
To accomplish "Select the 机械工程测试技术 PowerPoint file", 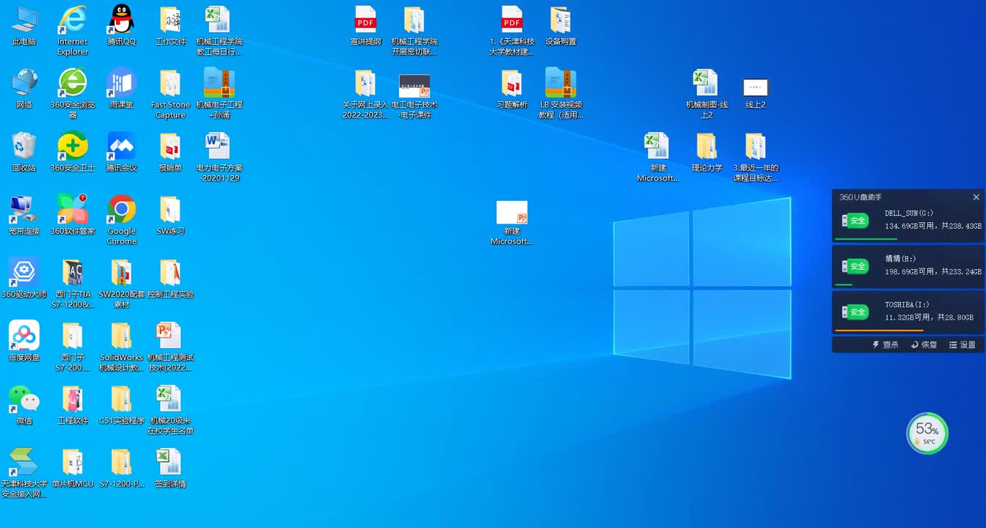I will [x=170, y=346].
